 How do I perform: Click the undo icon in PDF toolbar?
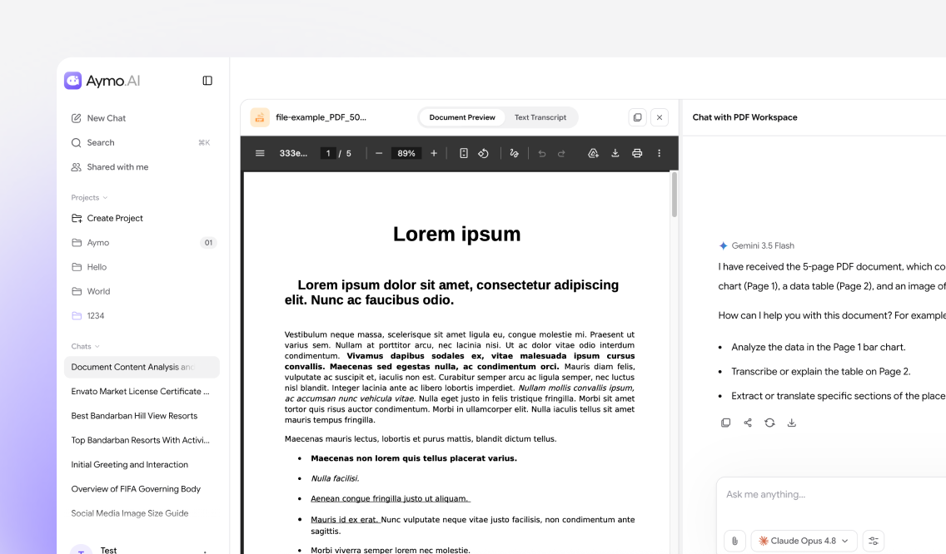tap(542, 154)
